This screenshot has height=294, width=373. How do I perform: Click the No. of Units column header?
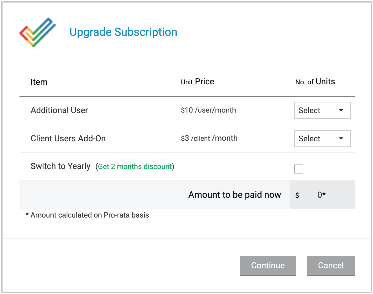click(x=315, y=82)
